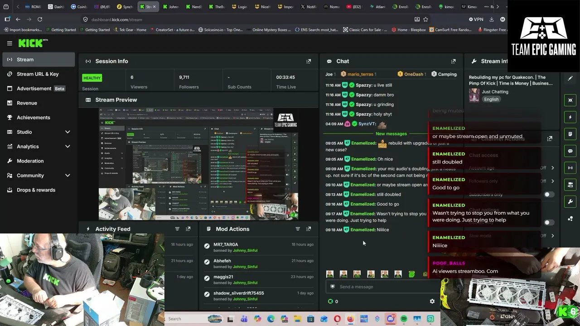Open the hamburger menu beside the Kick logo

pyautogui.click(x=10, y=43)
